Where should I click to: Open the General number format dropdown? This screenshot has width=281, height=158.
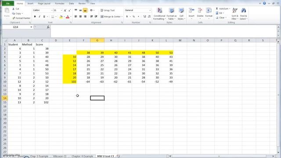click(150, 11)
